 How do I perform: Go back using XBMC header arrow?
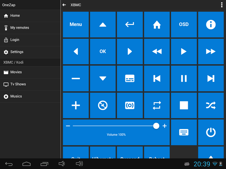click(64, 5)
